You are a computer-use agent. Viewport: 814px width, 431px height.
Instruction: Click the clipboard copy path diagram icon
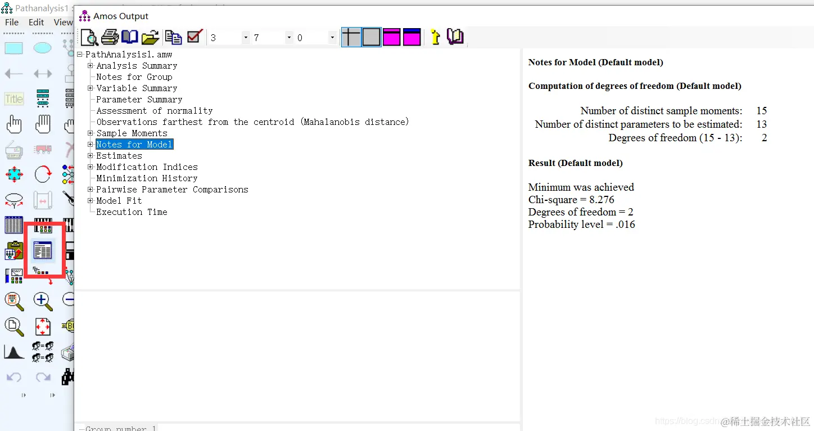tap(14, 250)
